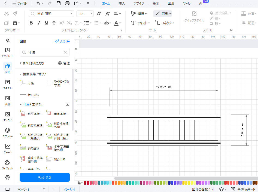Click the redo arrow icon
This screenshot has width=258, height=192.
(x=50, y=3)
